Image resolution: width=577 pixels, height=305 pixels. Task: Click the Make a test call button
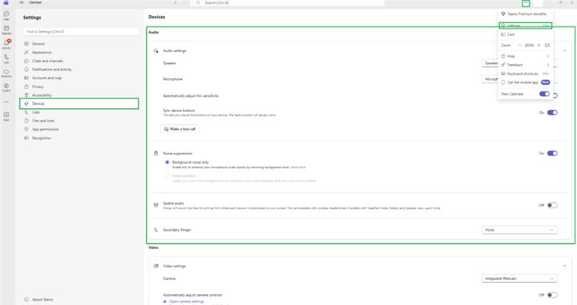tap(180, 129)
